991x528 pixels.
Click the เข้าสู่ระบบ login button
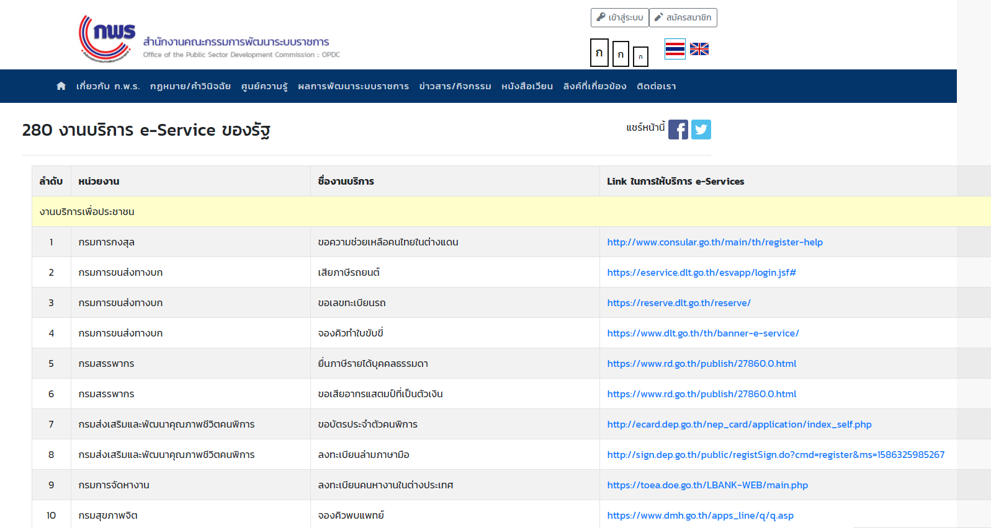pos(619,17)
